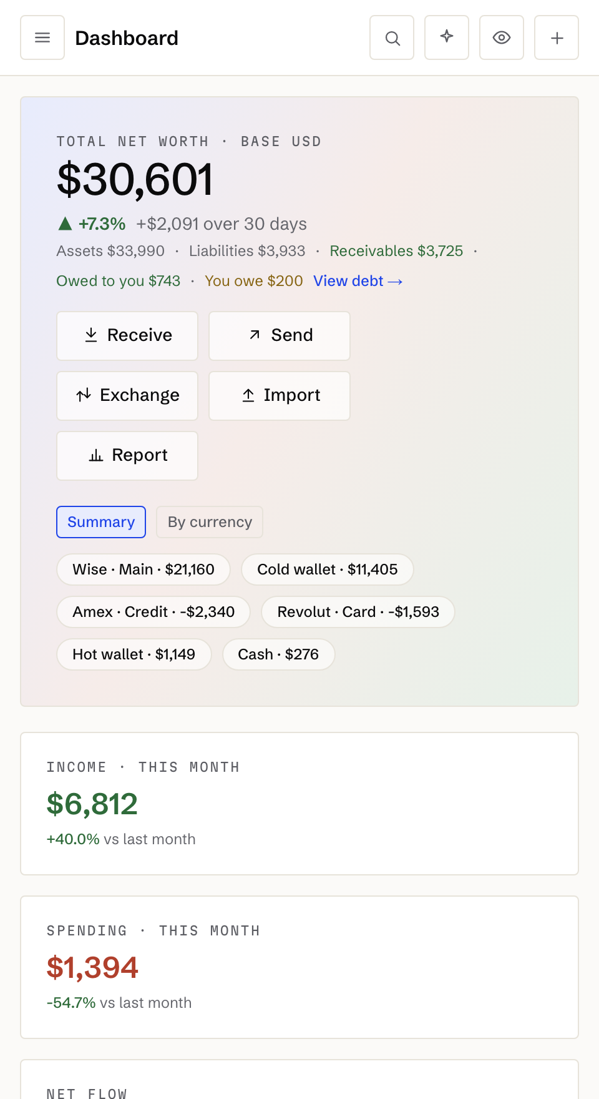Screen dimensions: 599x1099
Task: Open search from the header
Action: click(392, 37)
